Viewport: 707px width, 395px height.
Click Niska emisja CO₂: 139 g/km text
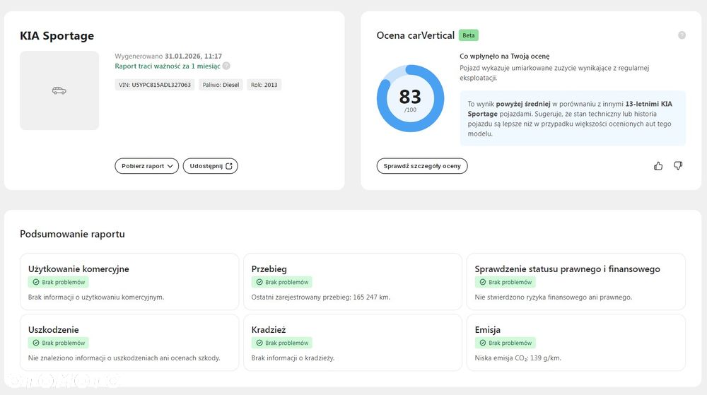[x=518, y=358]
